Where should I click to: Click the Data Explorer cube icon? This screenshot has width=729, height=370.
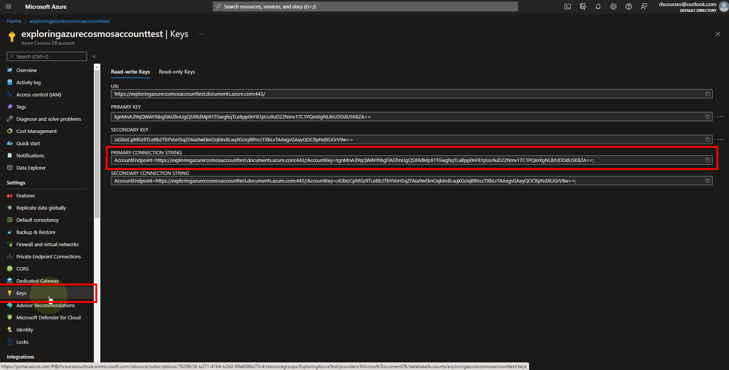pos(10,168)
